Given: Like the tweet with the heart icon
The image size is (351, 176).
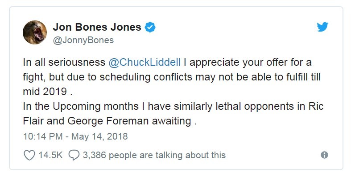Looking at the screenshot, I should point(29,155).
